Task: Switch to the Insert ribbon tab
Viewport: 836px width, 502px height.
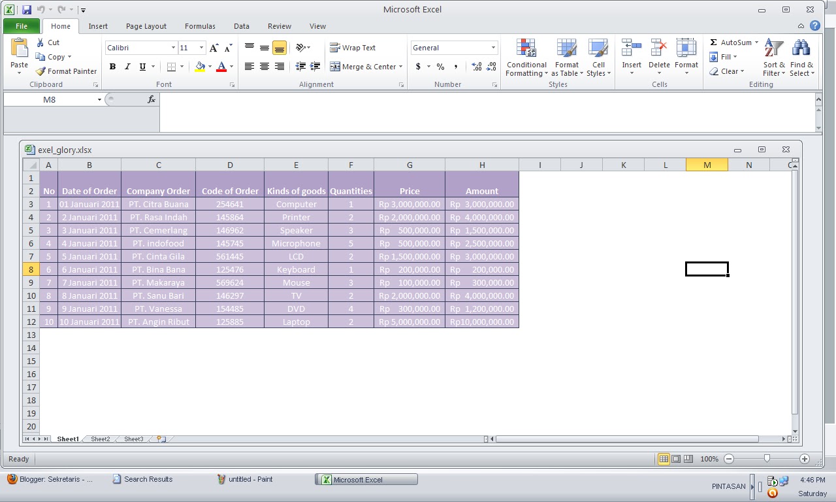Action: tap(98, 26)
